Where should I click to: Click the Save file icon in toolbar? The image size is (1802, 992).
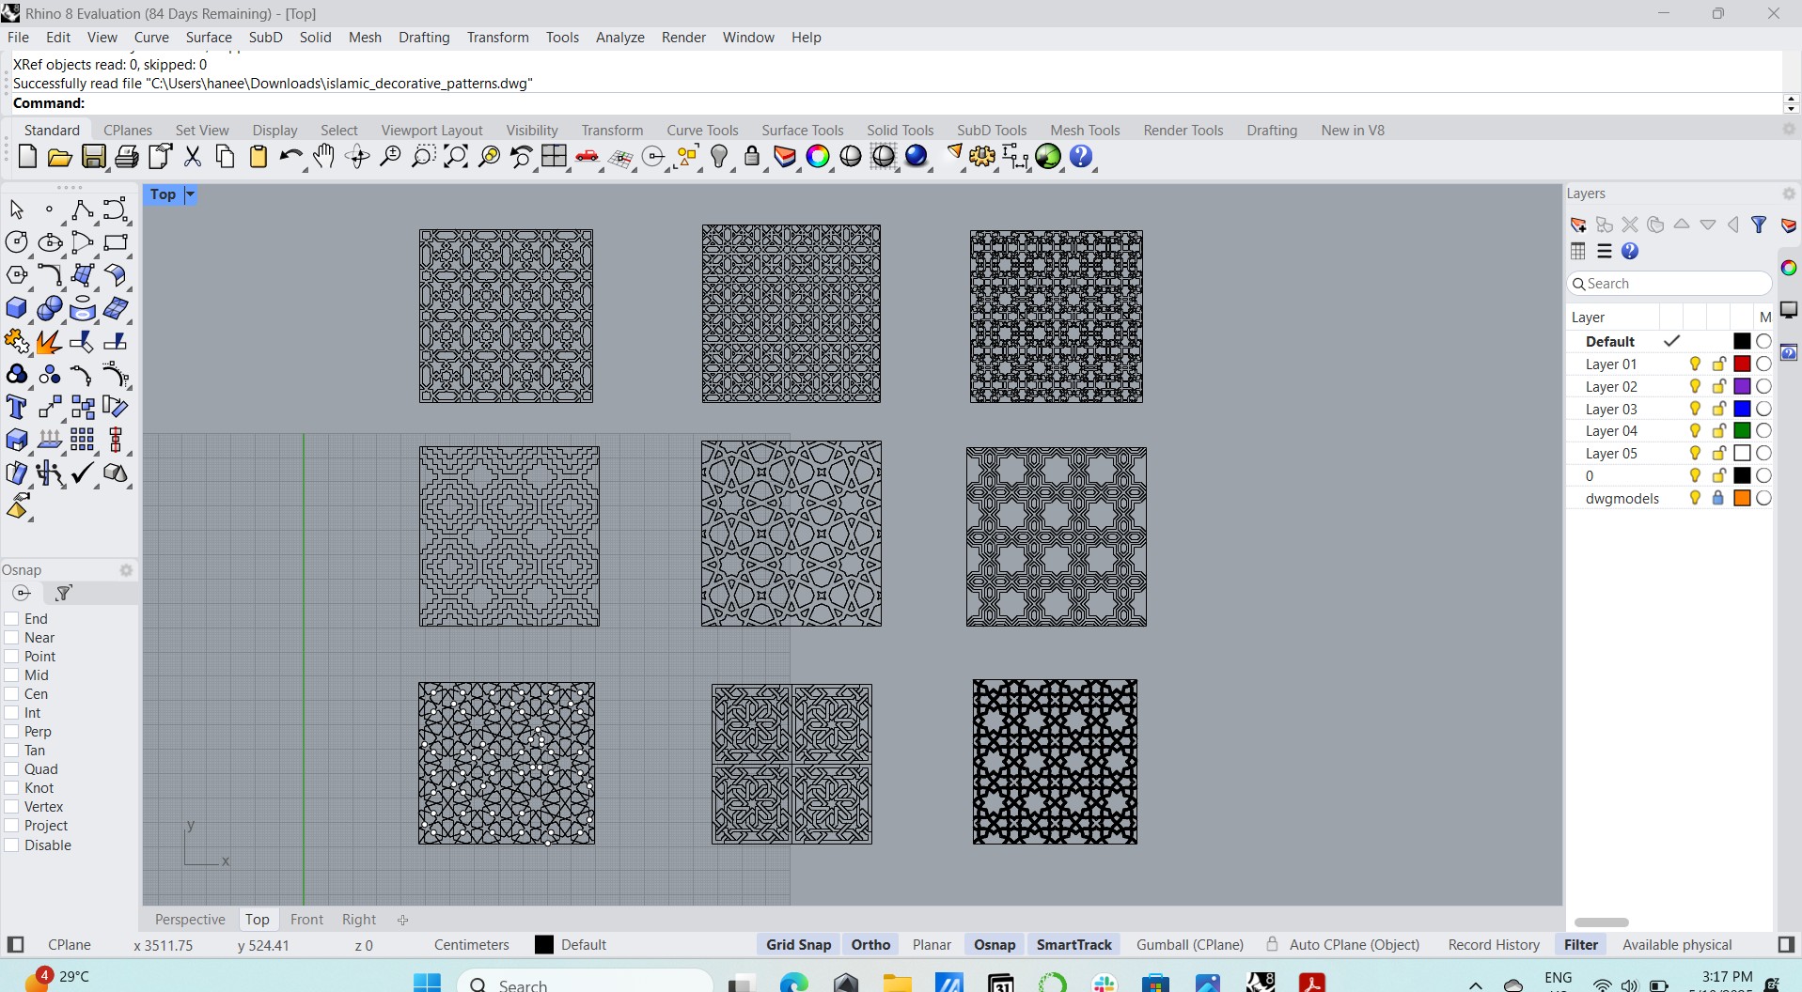click(x=93, y=157)
